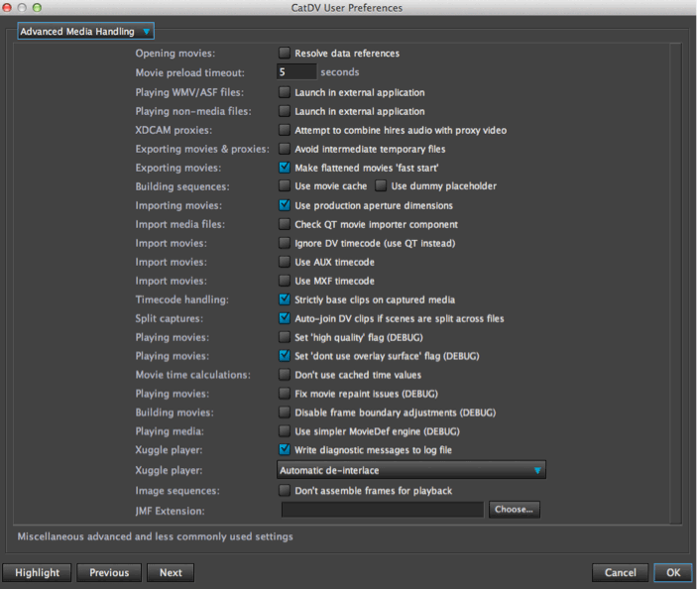Enable Use movie cache checkbox
This screenshot has width=697, height=590.
[x=285, y=185]
